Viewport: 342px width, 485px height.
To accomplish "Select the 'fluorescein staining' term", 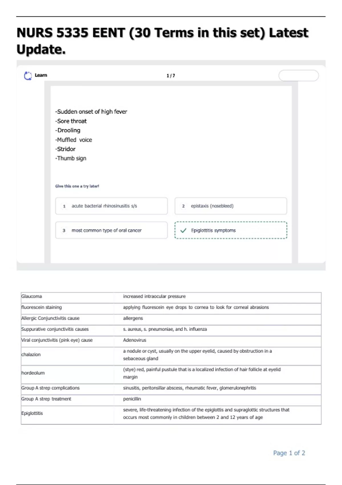I will click(42, 307).
